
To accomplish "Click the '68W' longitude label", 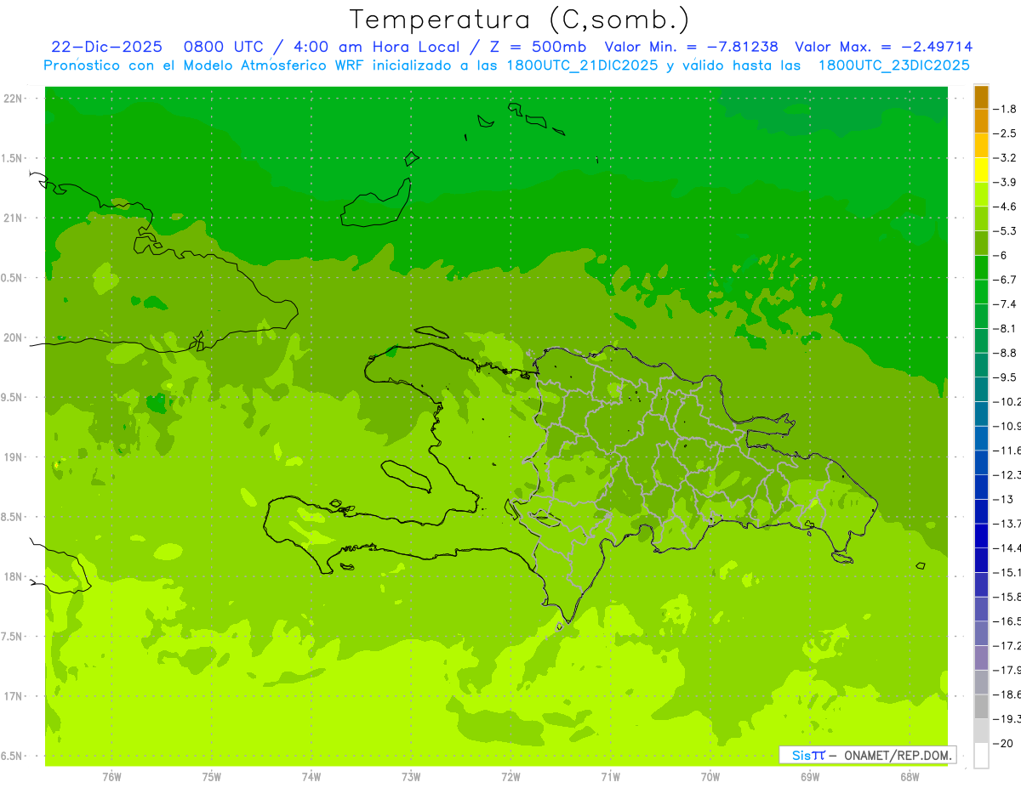I will point(910,777).
